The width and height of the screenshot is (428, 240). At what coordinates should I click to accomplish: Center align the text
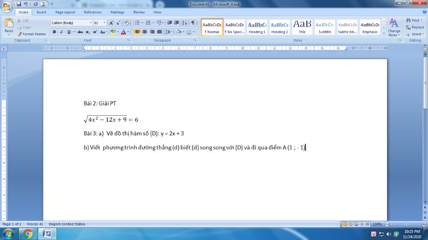(145, 32)
